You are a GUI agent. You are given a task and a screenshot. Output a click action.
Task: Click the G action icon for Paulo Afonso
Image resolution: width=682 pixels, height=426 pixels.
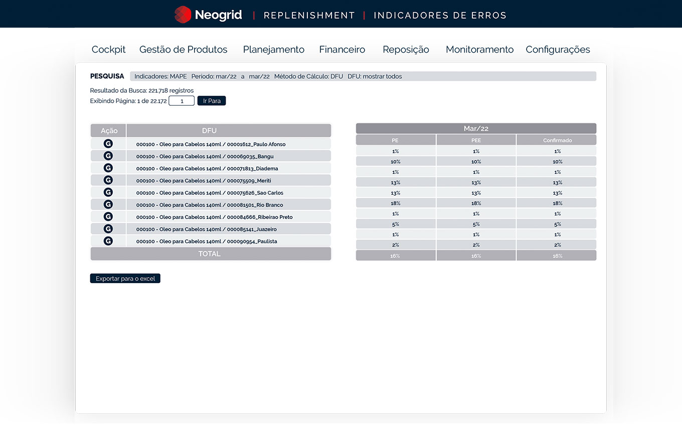click(108, 144)
